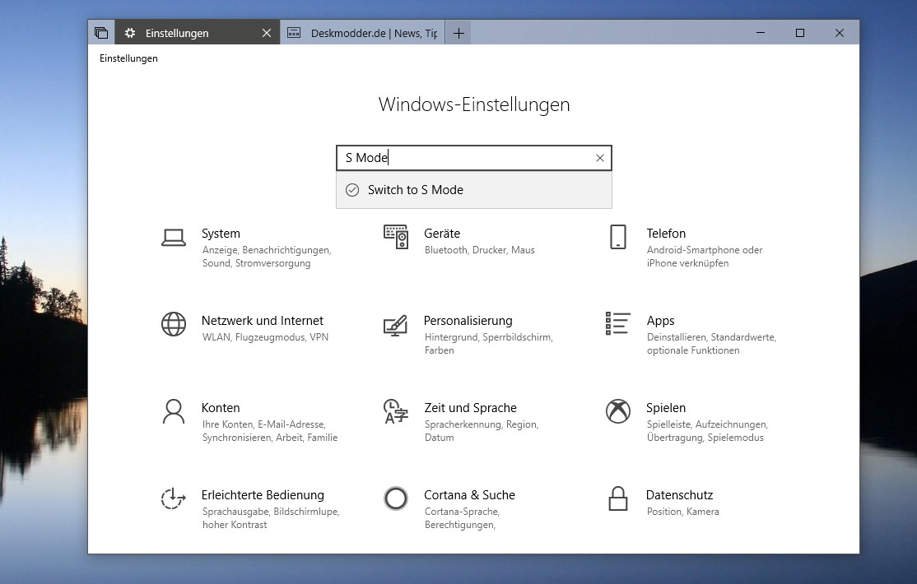The height and width of the screenshot is (584, 917).
Task: Open the Telefon phone icon
Action: pos(618,237)
